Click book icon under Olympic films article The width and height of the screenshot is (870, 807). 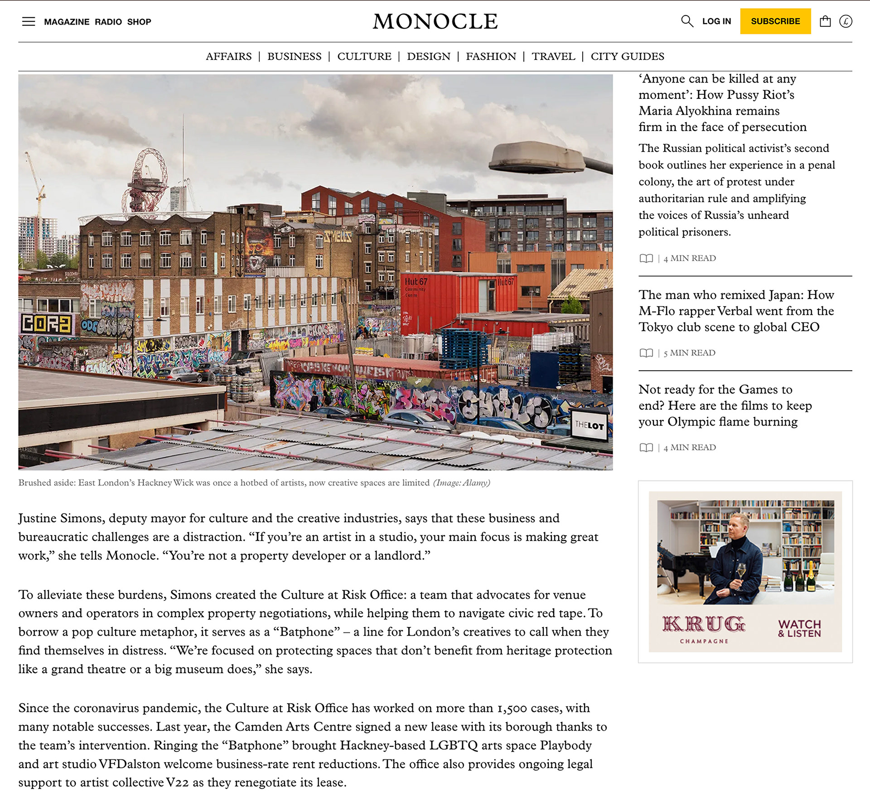click(646, 448)
